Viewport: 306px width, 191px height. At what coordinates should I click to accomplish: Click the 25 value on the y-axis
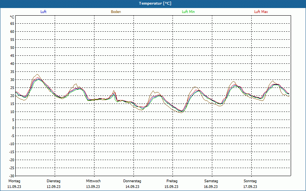[x=12, y=88]
